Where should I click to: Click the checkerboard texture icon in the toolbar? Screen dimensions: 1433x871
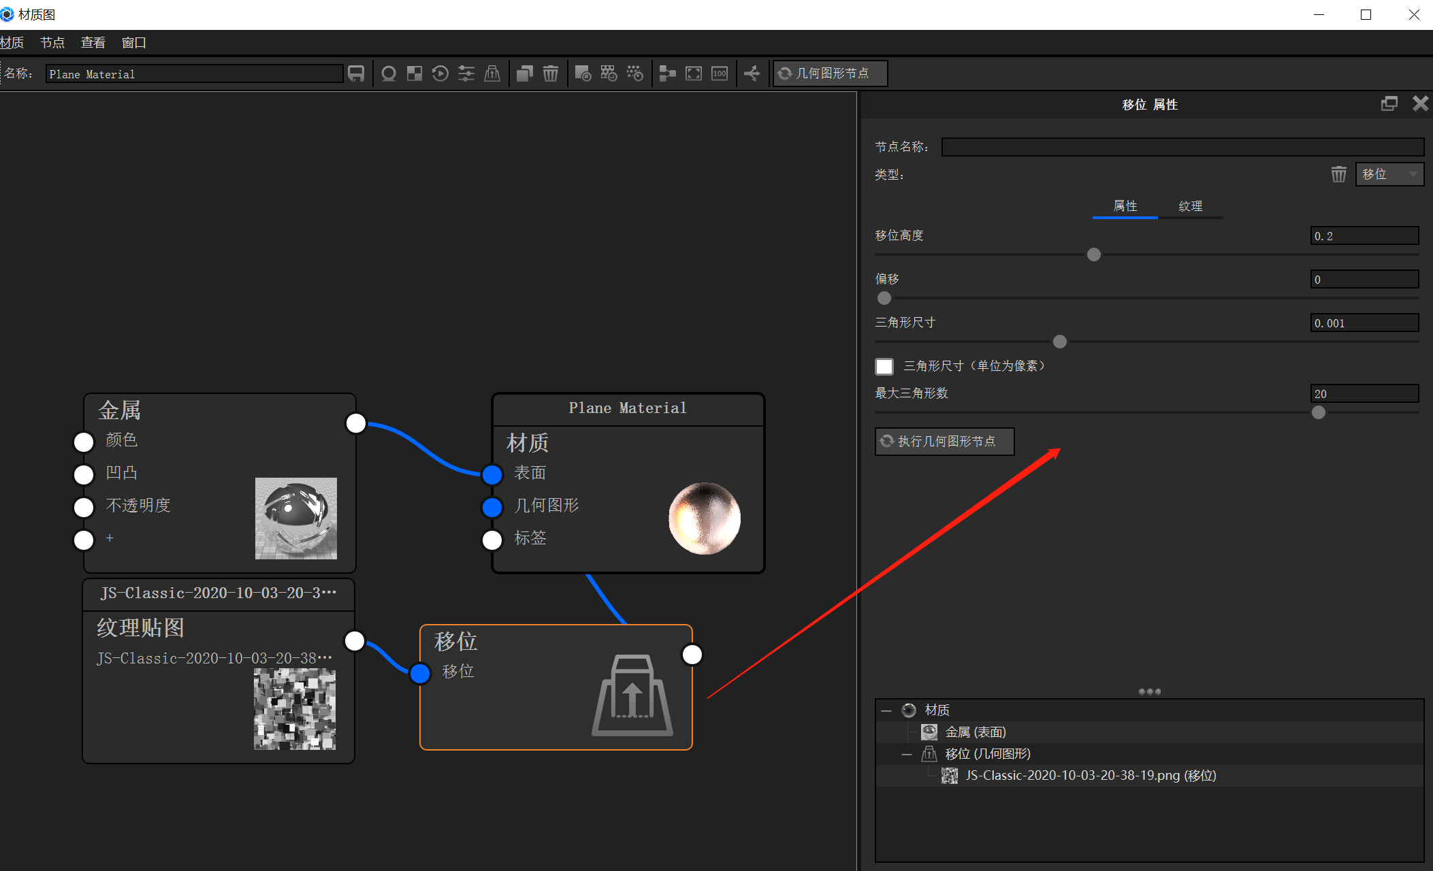[414, 73]
